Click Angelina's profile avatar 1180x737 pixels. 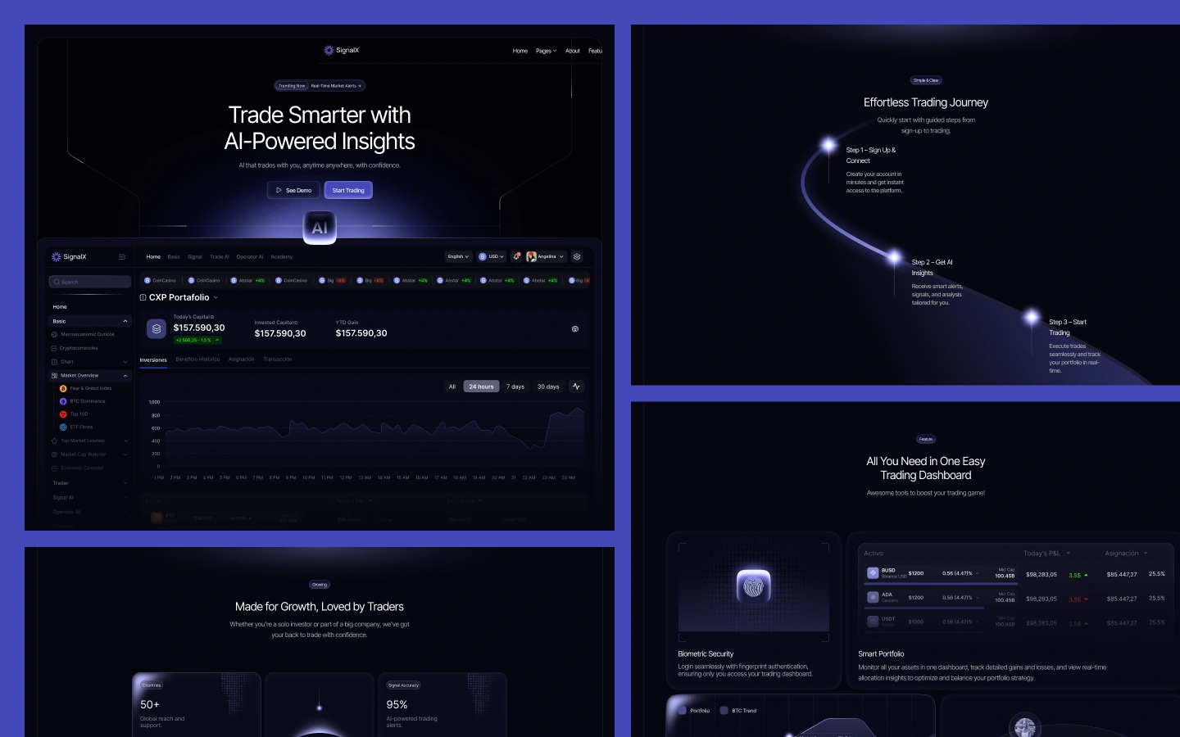pos(531,256)
